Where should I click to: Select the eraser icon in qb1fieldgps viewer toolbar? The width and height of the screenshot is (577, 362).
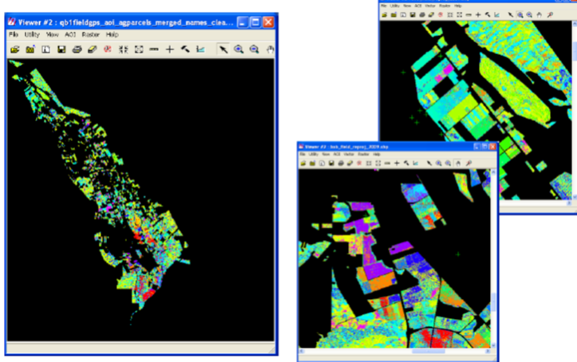(x=93, y=49)
